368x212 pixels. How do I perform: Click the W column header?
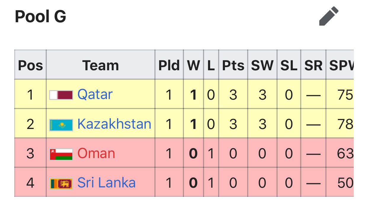tap(193, 65)
